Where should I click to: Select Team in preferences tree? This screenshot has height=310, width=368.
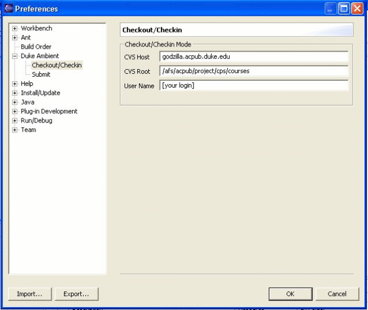click(28, 130)
